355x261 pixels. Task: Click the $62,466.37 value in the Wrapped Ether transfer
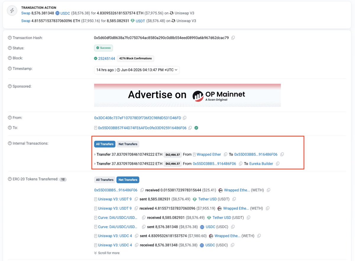pos(172,155)
